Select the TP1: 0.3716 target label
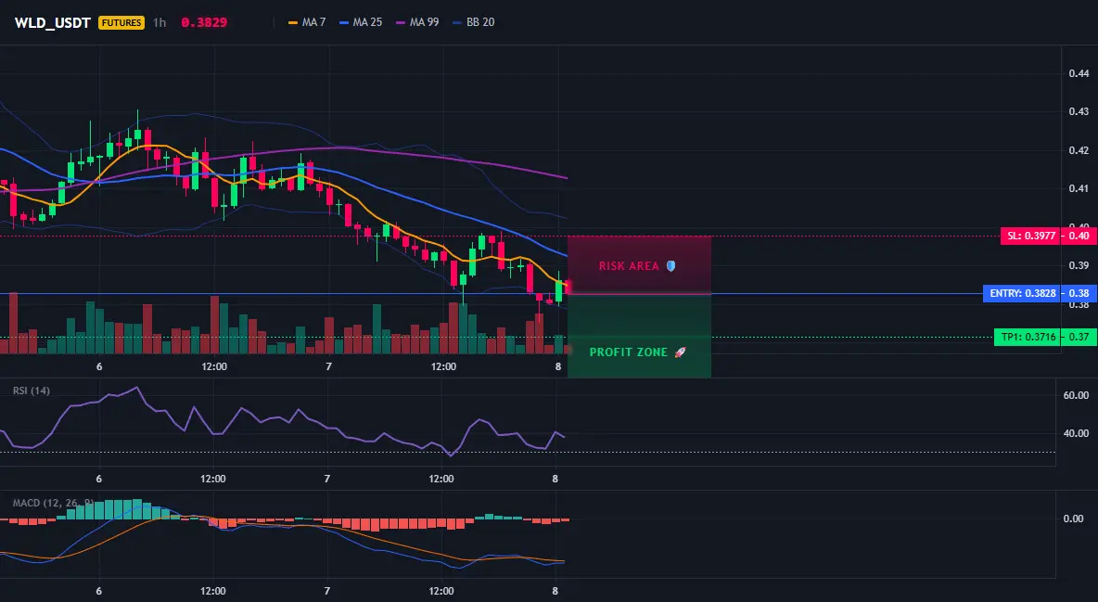This screenshot has width=1098, height=602. 1028,337
